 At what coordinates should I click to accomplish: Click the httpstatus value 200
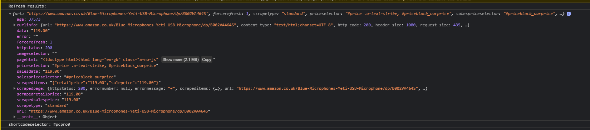[x=49, y=48]
